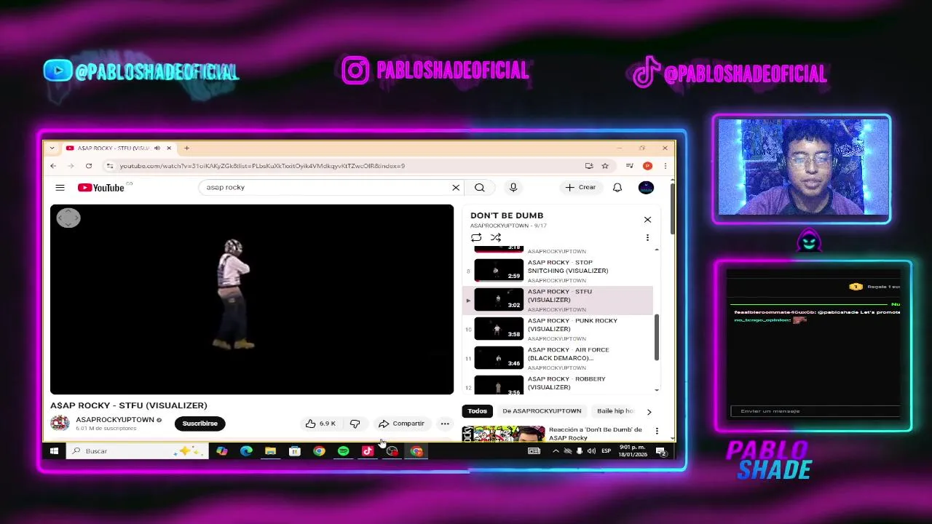Mute the tab via speaker icon
The height and width of the screenshot is (524, 932).
[x=157, y=148]
